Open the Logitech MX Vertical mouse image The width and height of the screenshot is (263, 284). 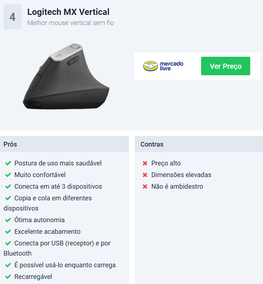pos(66,76)
